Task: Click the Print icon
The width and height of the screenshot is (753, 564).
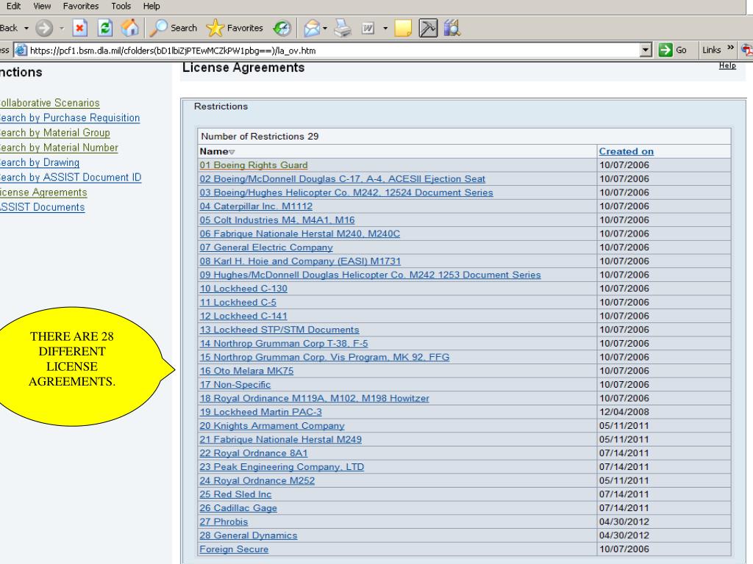Action: [x=343, y=29]
